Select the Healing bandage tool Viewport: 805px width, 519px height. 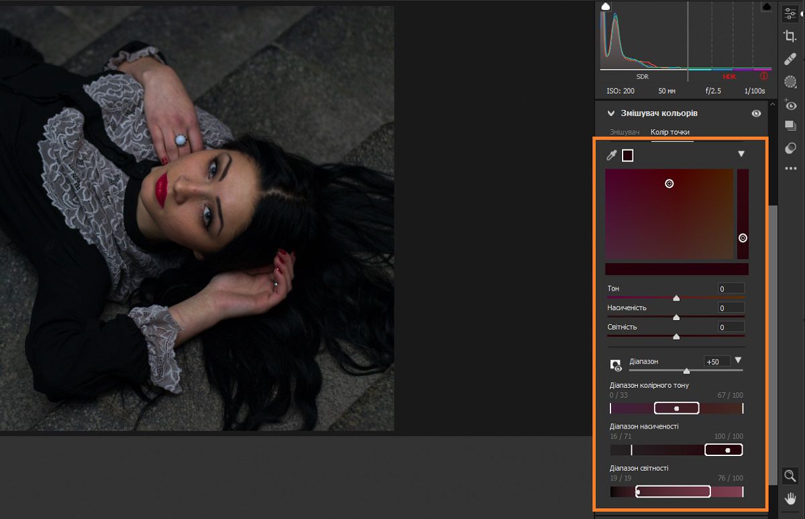[x=790, y=59]
